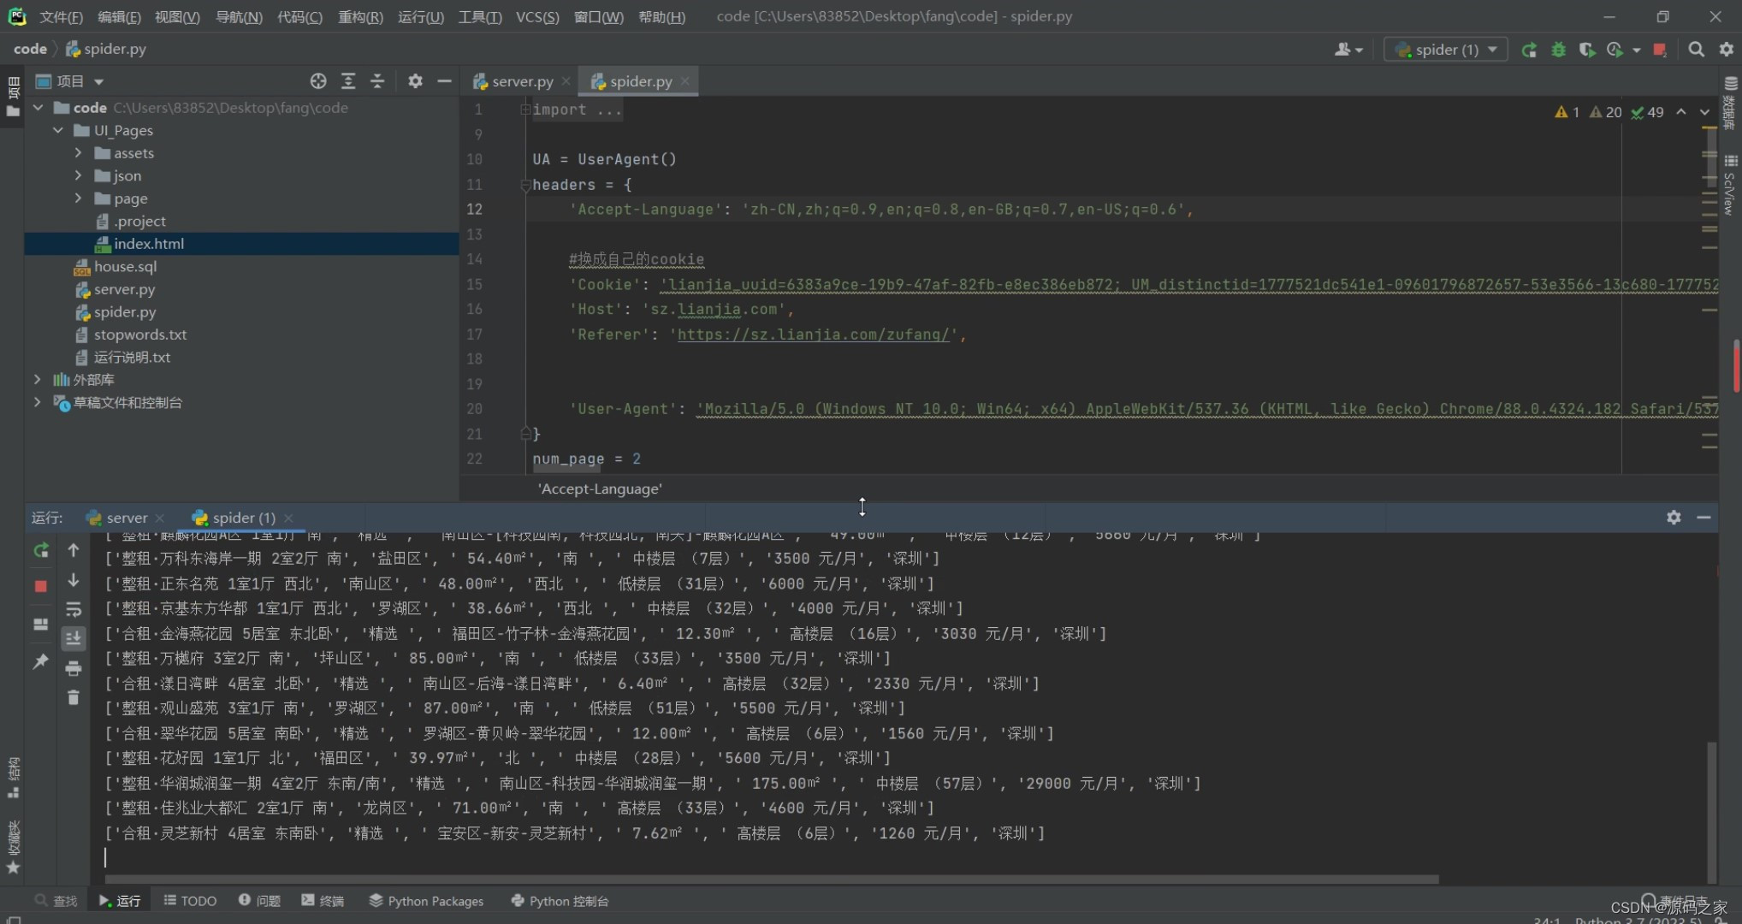Image resolution: width=1742 pixels, height=924 pixels.
Task: Open Python Packages tool window
Action: [426, 901]
